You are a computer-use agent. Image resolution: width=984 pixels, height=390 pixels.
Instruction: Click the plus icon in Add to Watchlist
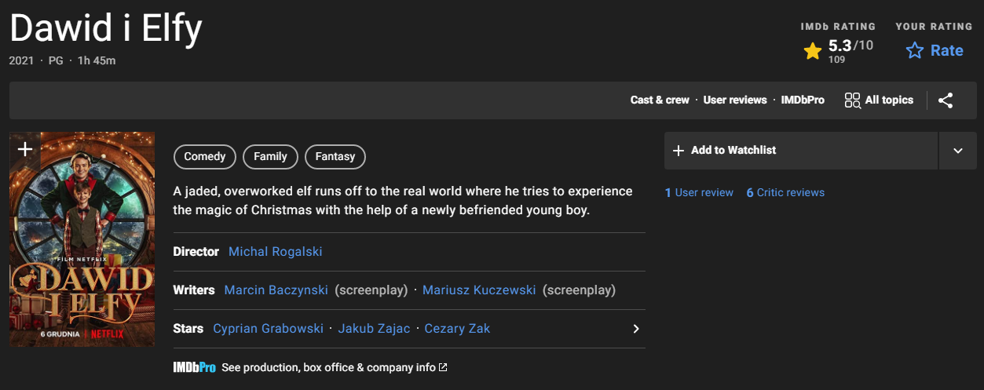[x=679, y=151]
